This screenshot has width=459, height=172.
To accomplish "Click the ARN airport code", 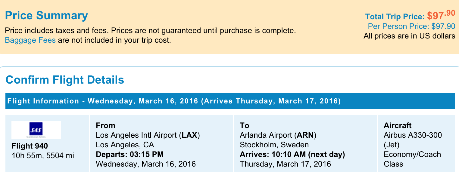I will click(305, 135).
